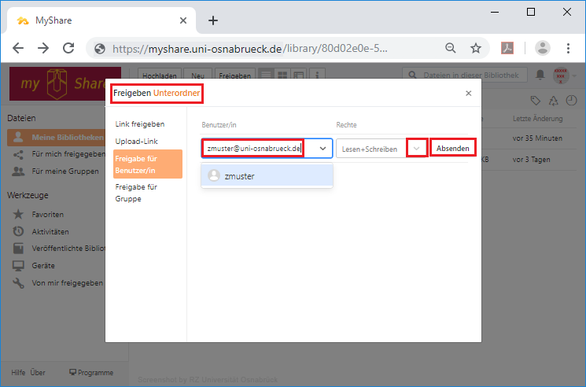
Task: Click the PDF extension icon
Action: coord(509,48)
